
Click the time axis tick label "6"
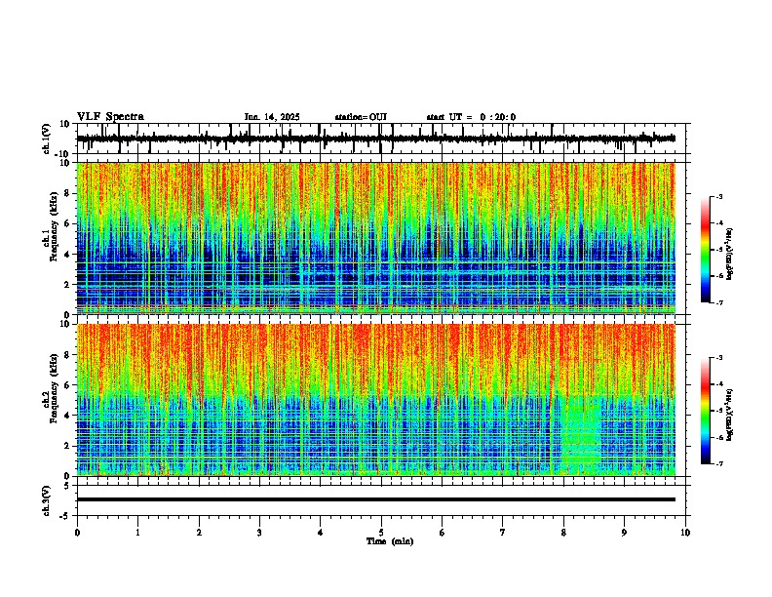click(x=442, y=533)
